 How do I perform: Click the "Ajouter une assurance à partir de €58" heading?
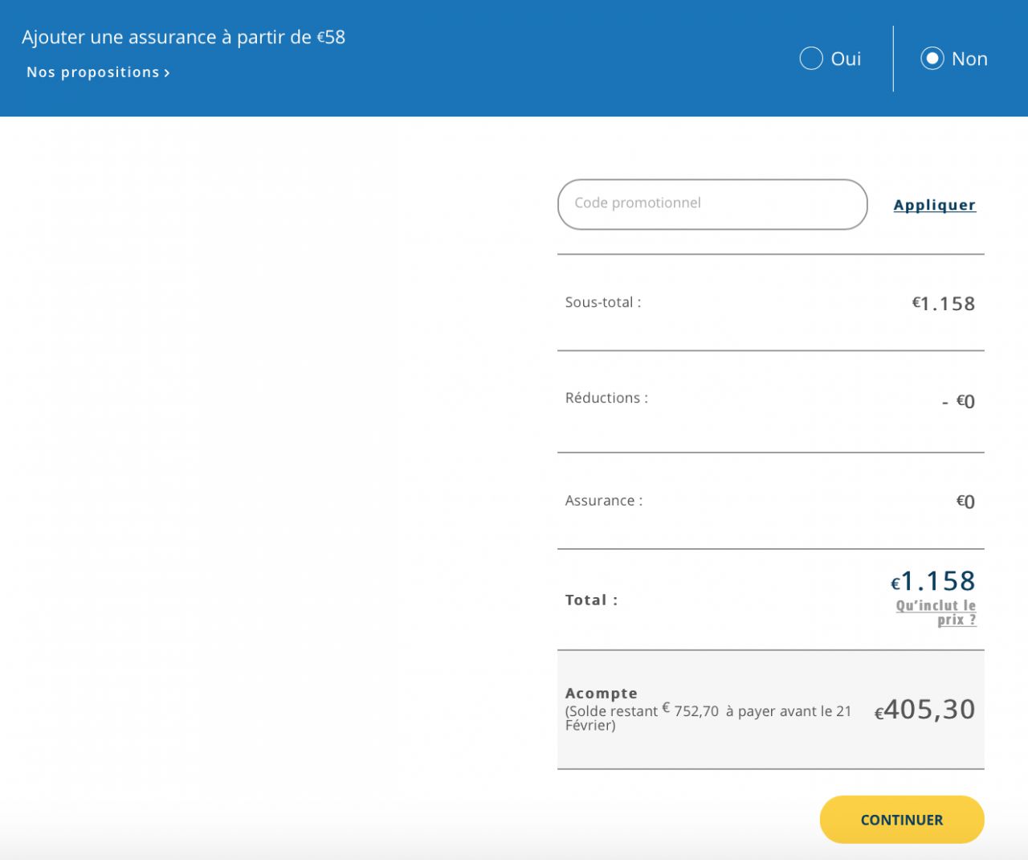[183, 37]
